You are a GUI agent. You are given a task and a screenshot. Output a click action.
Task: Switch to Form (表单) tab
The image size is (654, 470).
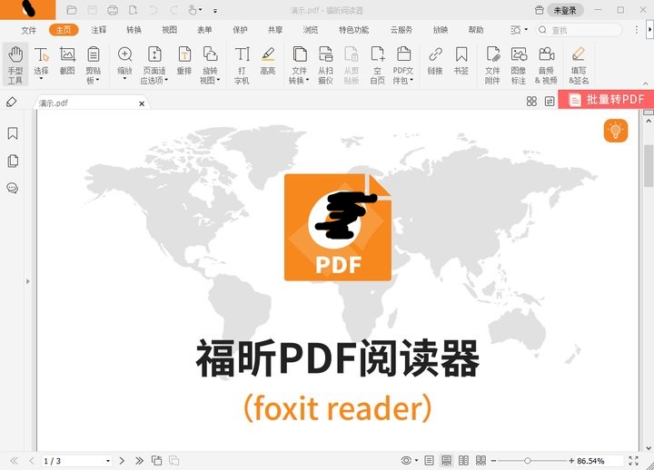point(204,30)
